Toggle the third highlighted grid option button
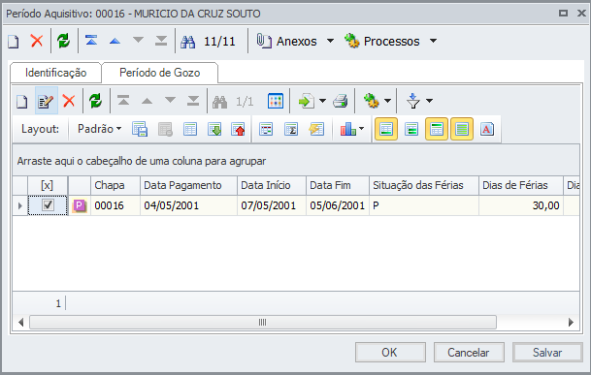Image resolution: width=591 pixels, height=375 pixels. click(x=437, y=129)
